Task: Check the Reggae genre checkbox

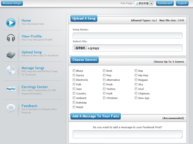Action: point(136,80)
